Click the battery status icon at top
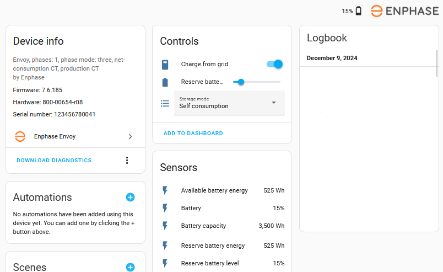The image size is (443, 272). pyautogui.click(x=359, y=11)
